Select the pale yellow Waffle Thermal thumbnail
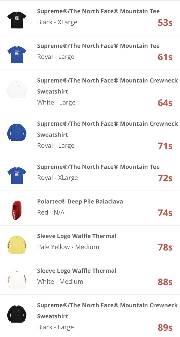 click(x=17, y=244)
